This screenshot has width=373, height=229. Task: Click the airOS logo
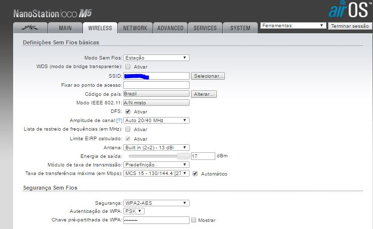[x=350, y=9]
